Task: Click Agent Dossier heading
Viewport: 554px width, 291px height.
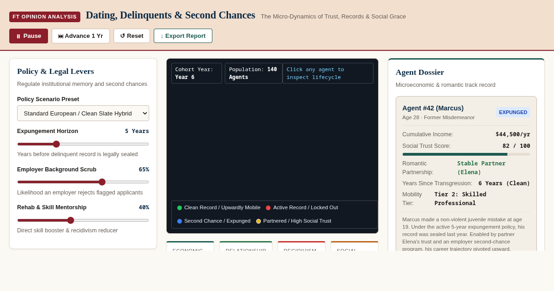Action: point(420,72)
